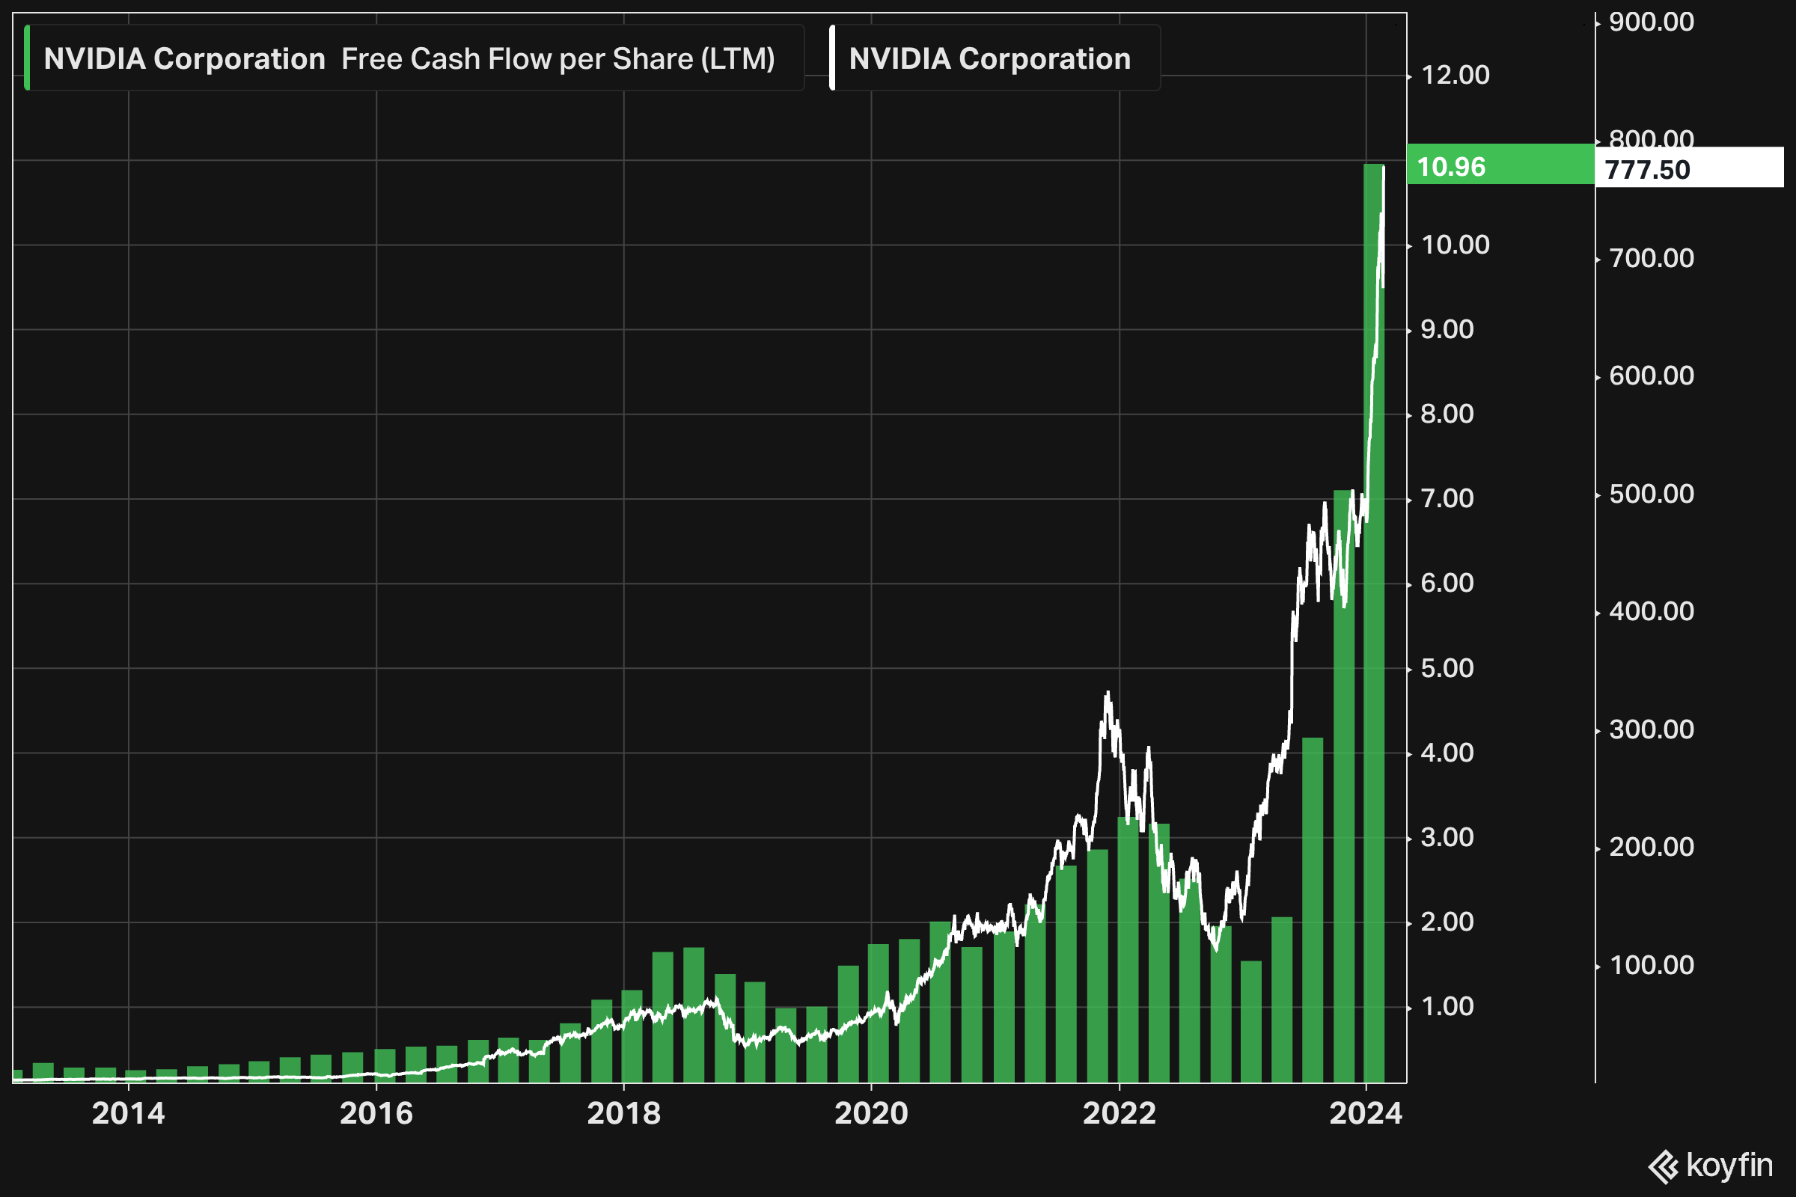Click the 600.00 price axis value
This screenshot has height=1197, width=1796.
1652,376
